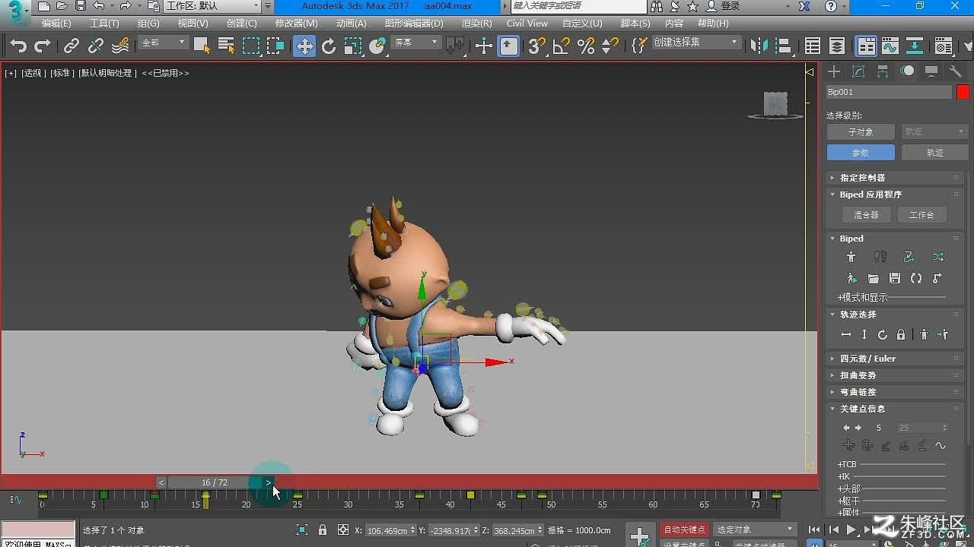
Task: Toggle Lock COM Keying padlock
Action: coord(901,334)
